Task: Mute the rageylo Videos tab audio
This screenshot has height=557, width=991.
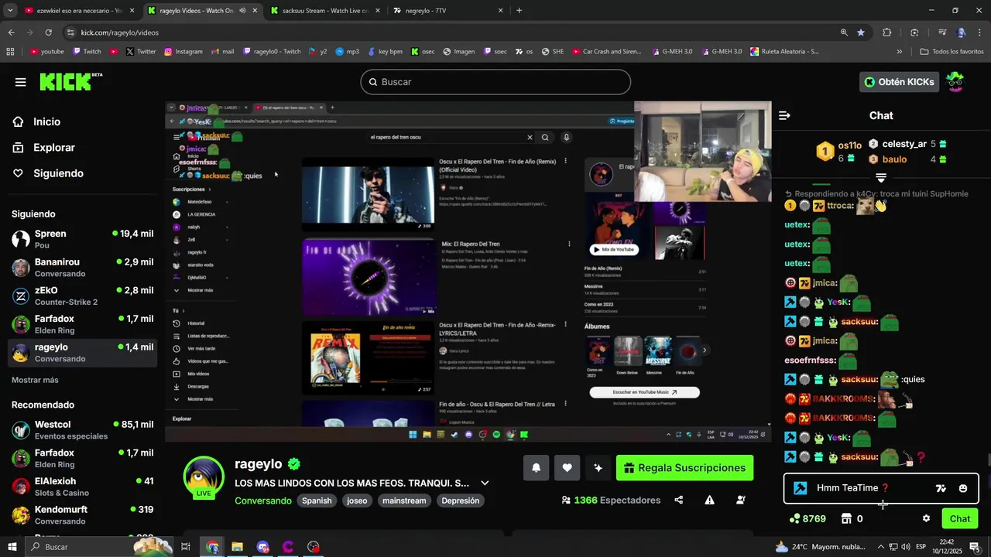Action: [242, 11]
